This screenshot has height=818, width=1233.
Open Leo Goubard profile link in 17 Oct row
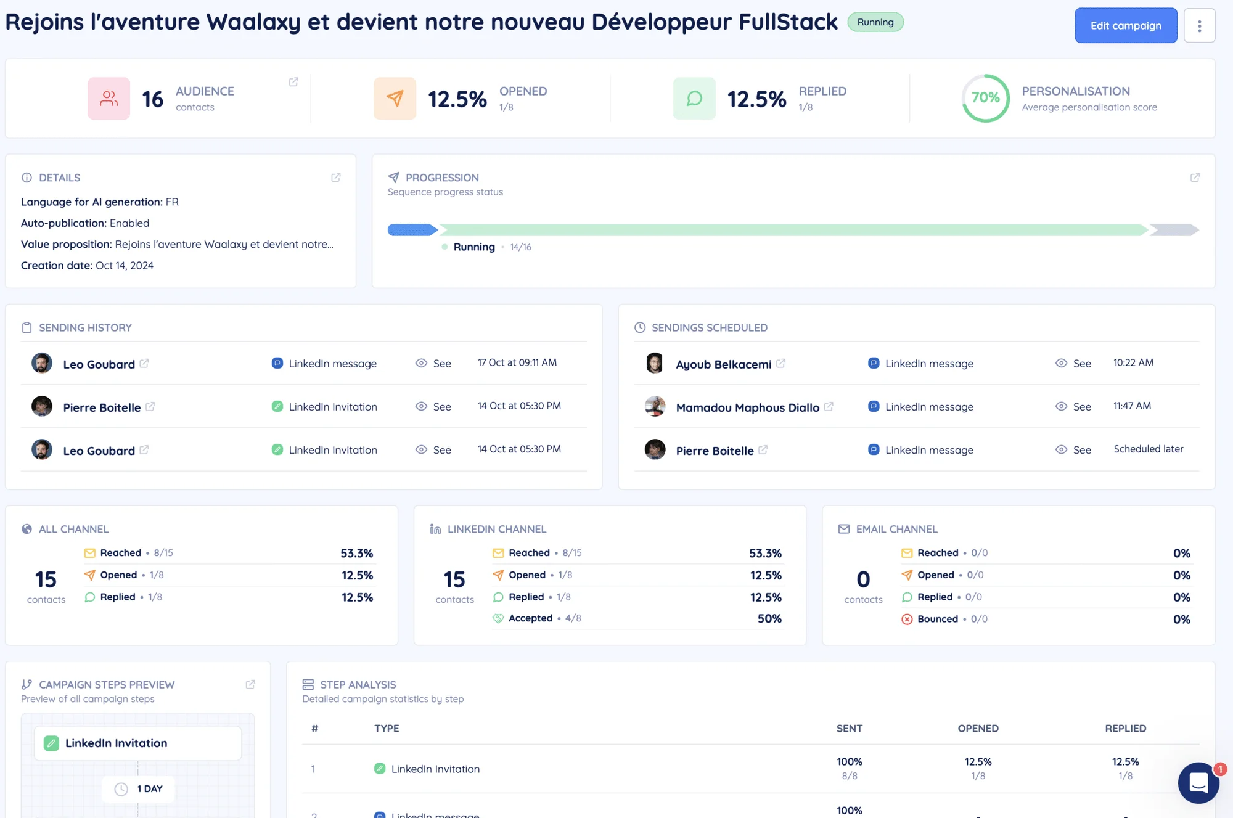pos(144,363)
